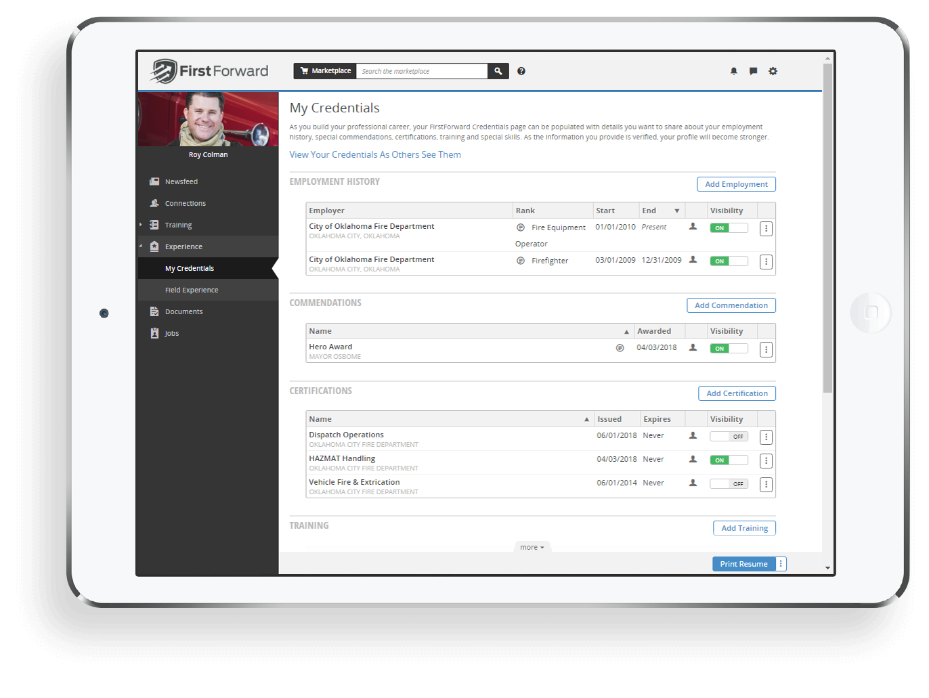
Task: Click the notifications bell icon
Action: coord(733,71)
